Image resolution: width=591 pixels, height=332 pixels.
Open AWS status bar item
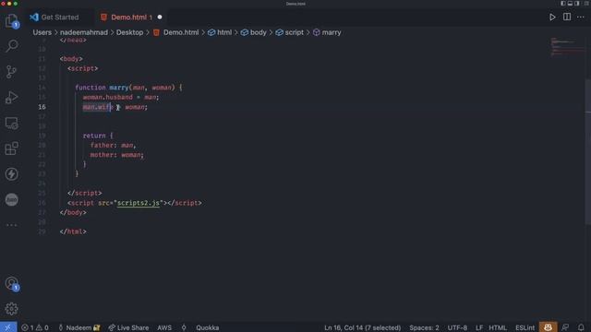click(x=164, y=327)
